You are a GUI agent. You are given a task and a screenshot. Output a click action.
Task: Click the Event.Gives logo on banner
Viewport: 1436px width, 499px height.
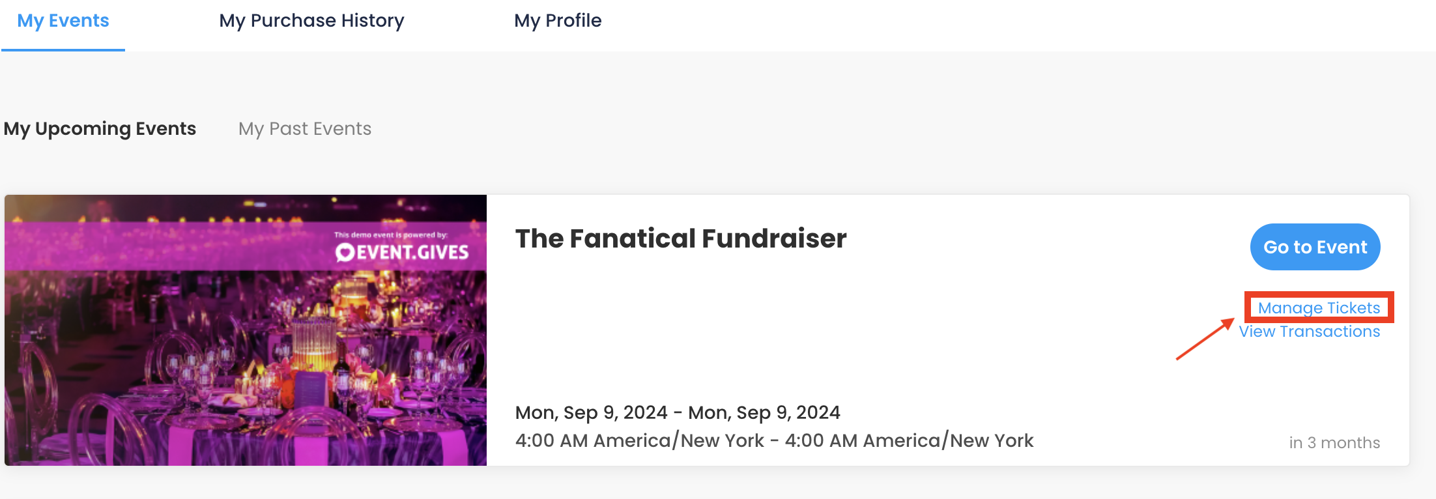[402, 252]
